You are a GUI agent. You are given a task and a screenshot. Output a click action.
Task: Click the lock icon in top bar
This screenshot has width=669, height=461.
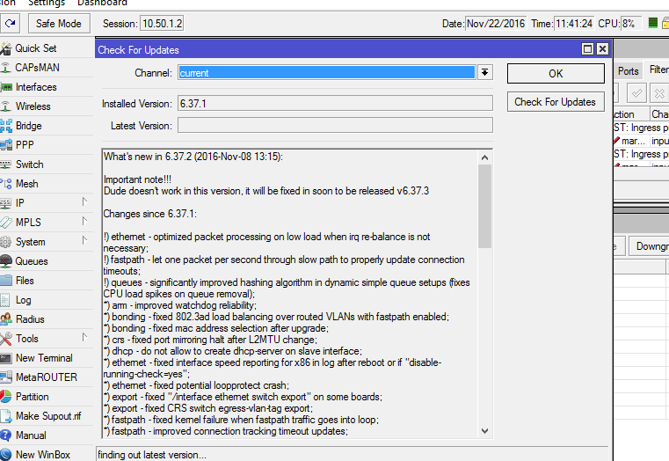click(665, 23)
